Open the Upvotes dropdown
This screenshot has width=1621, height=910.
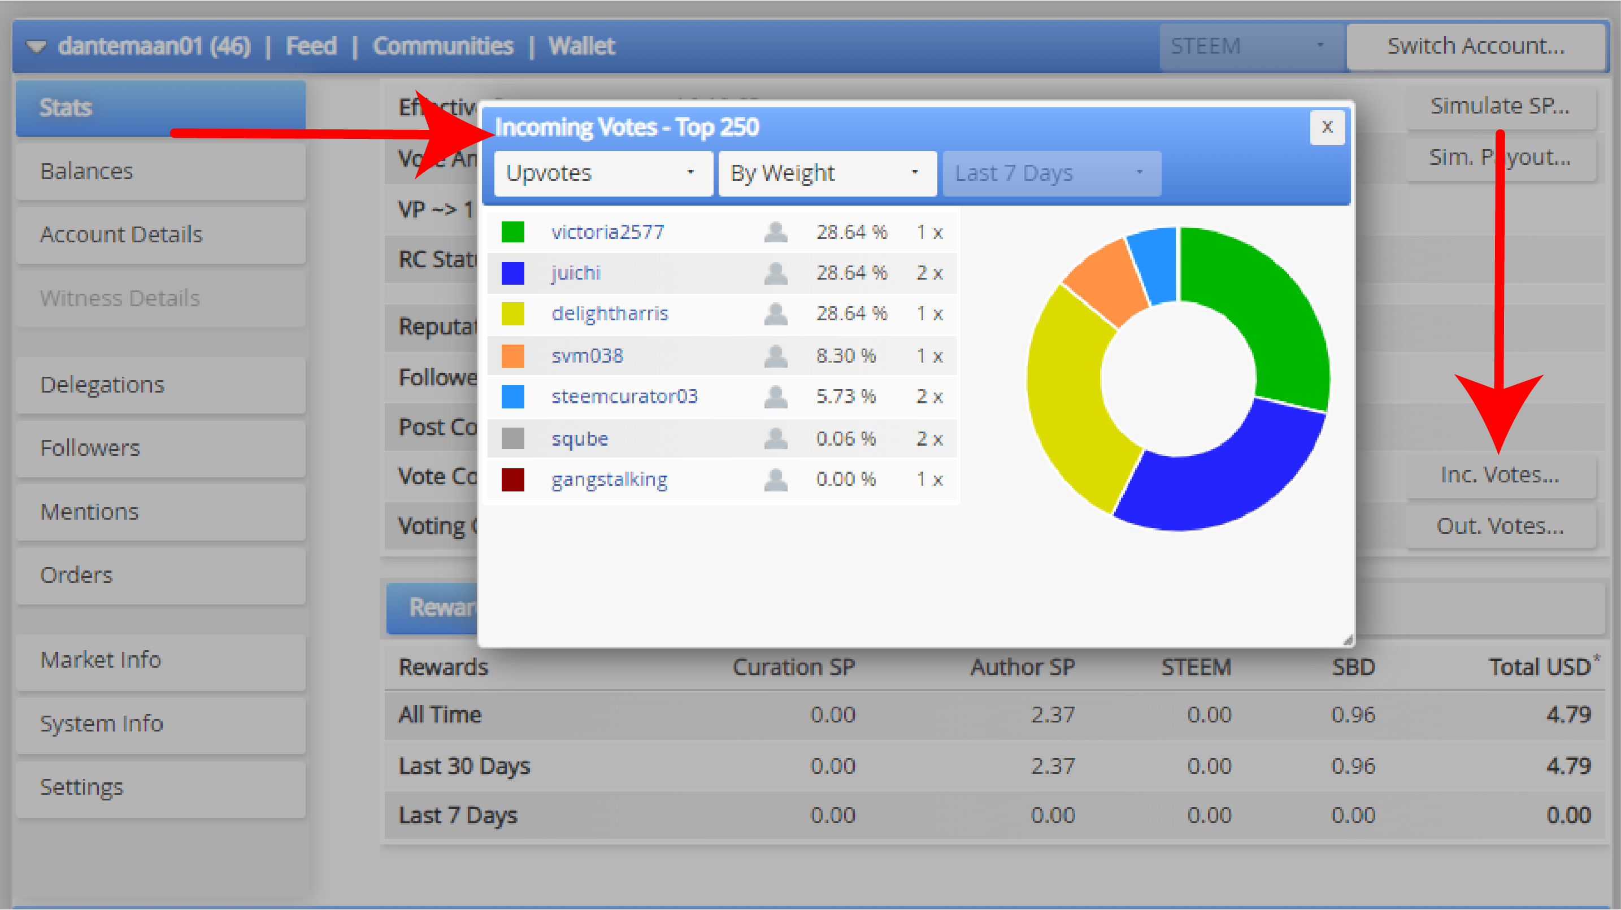pos(603,172)
